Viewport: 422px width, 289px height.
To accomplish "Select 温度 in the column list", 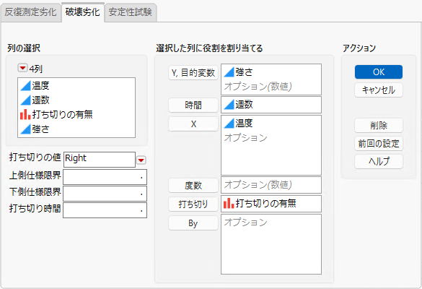I will coord(40,86).
